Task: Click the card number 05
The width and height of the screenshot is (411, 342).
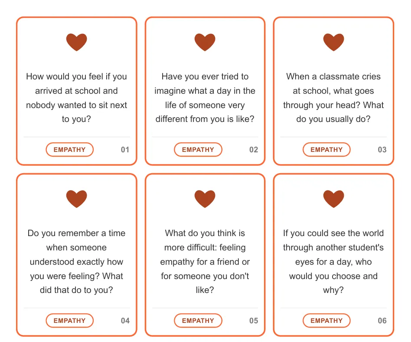Action: (254, 321)
